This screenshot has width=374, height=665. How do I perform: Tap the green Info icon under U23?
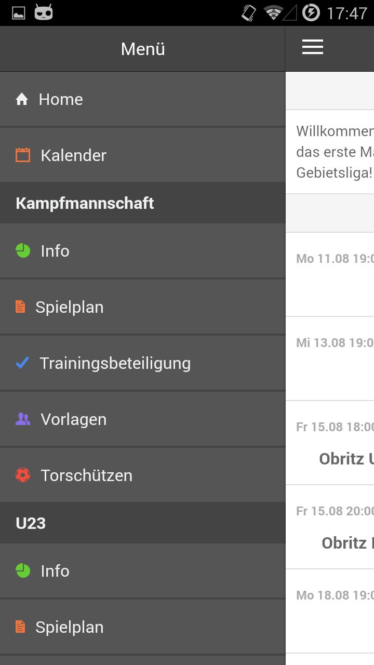(23, 571)
